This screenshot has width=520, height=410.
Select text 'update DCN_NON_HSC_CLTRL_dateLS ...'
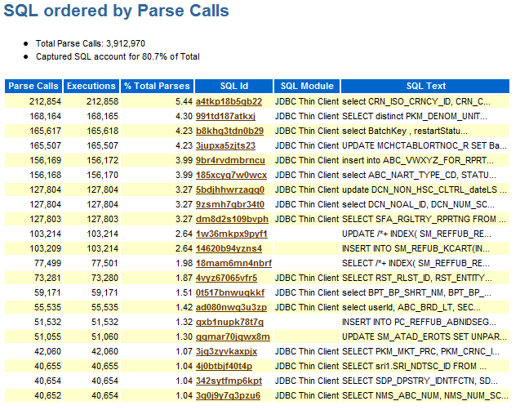[x=424, y=189]
